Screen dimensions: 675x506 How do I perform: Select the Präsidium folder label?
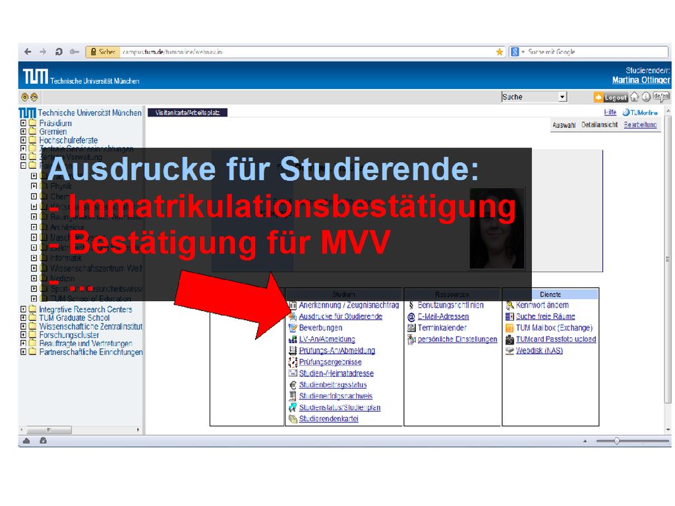pos(55,123)
